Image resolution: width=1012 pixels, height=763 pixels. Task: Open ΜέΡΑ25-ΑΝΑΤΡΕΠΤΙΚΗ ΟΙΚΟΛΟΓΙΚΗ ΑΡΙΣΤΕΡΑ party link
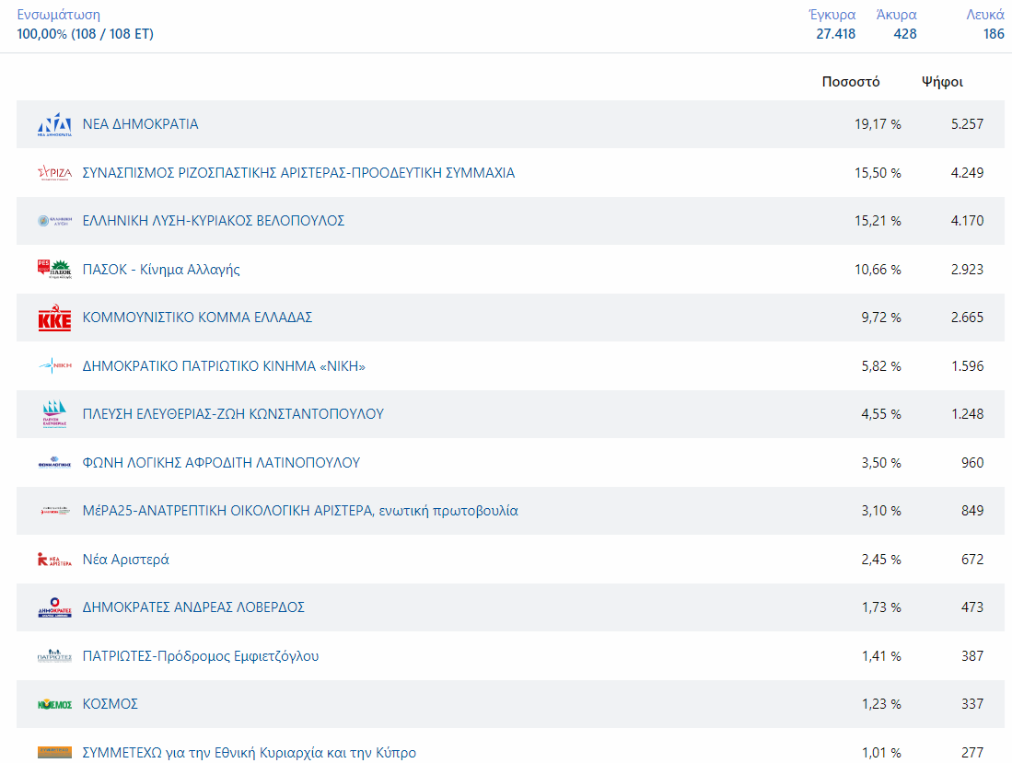(300, 511)
